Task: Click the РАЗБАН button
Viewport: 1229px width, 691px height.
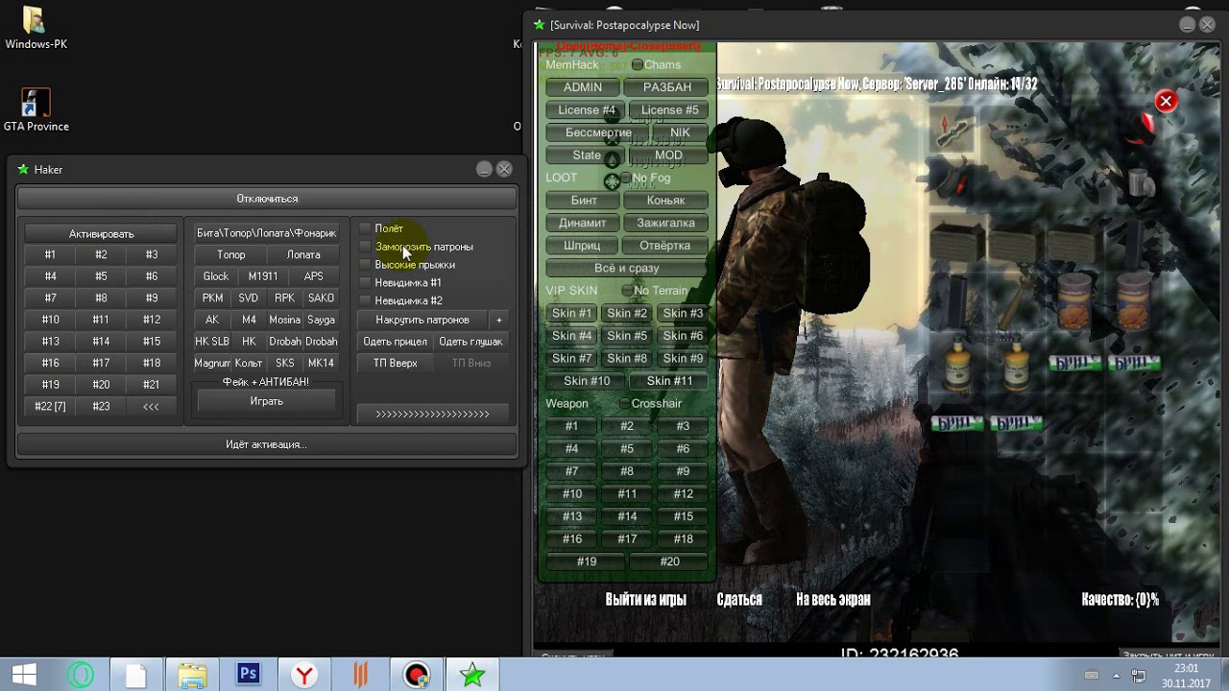Action: point(667,87)
